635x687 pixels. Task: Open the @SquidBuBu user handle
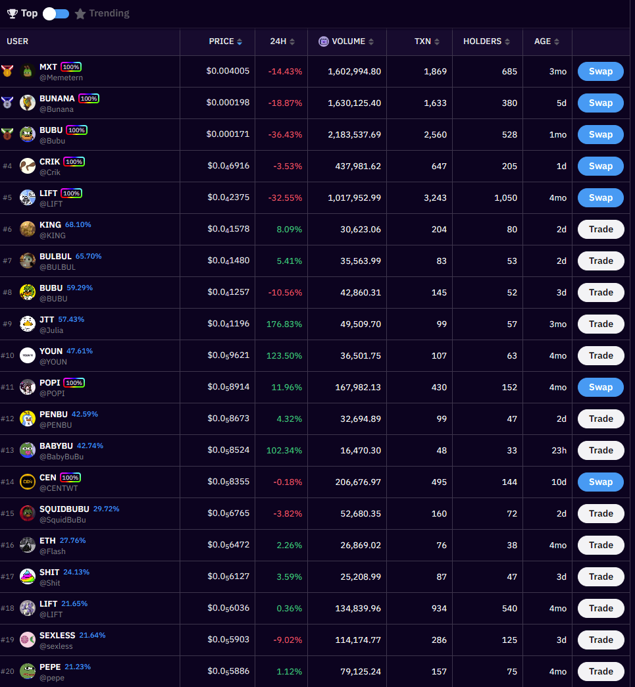click(63, 520)
